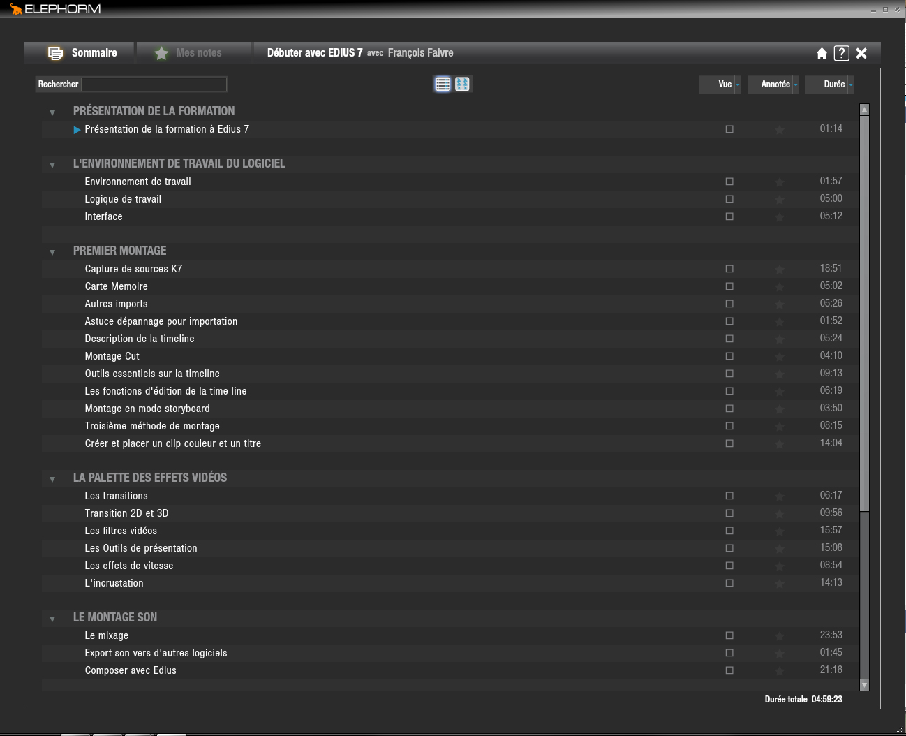Star the 'L'incrustation' lesson
906x736 pixels.
(x=780, y=584)
